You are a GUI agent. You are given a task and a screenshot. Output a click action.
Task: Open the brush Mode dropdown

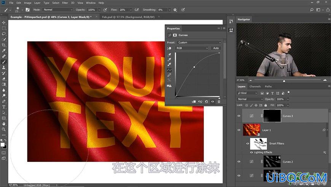click(x=57, y=10)
